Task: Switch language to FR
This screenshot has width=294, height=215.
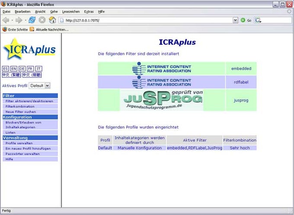Action: pos(30,69)
